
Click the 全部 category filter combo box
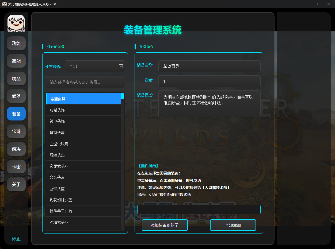click(x=95, y=66)
